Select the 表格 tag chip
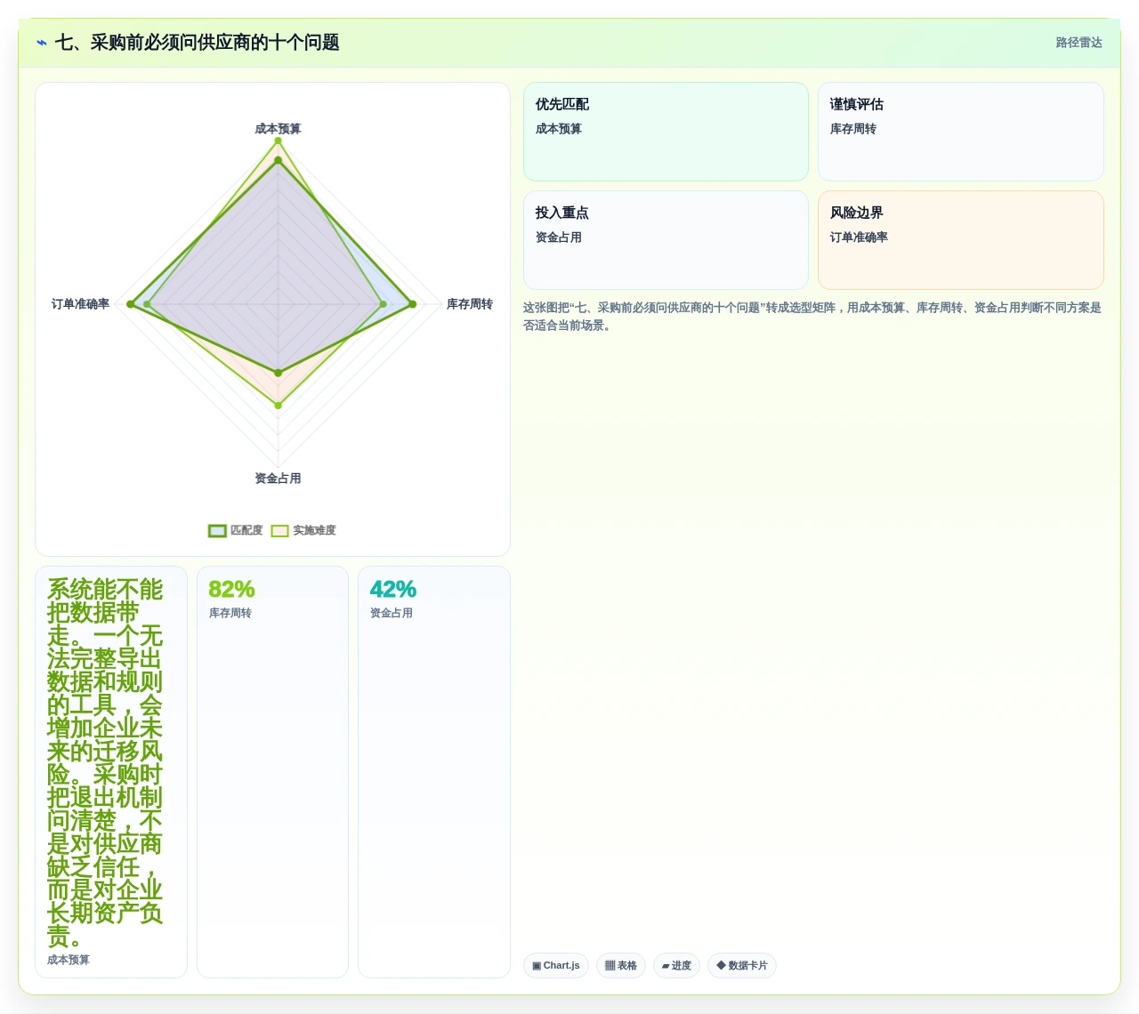The height and width of the screenshot is (1014, 1139). tap(621, 966)
